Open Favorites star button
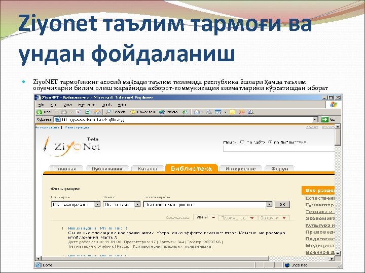Viewport: 365px width, 273px height. tap(142, 112)
